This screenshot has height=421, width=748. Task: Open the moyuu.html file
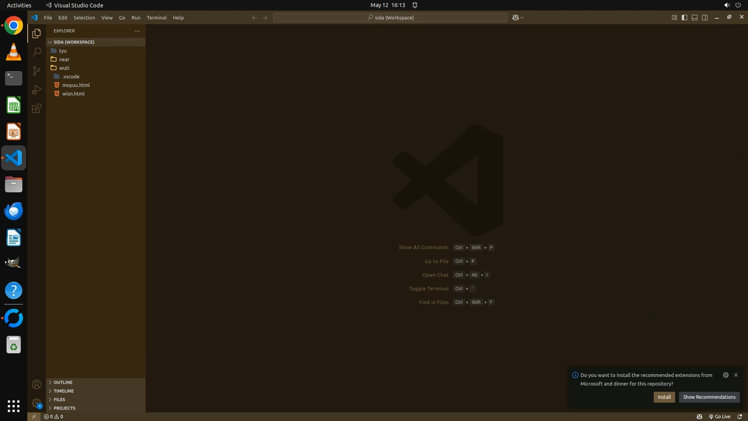pyautogui.click(x=76, y=85)
